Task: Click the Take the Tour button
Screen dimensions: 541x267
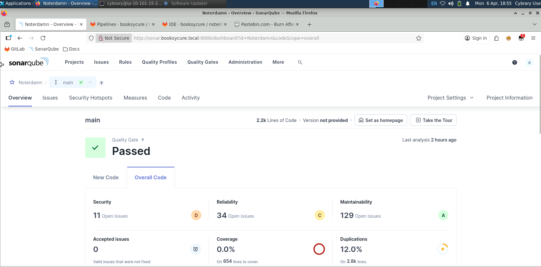Action: 433,120
